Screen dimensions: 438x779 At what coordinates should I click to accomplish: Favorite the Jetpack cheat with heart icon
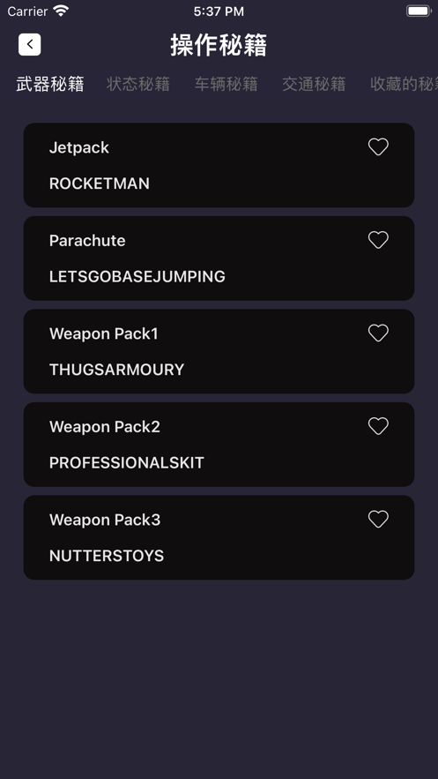coord(378,147)
